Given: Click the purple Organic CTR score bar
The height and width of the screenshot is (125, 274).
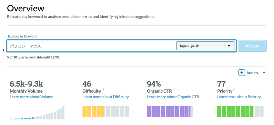Looking at the screenshot, I should (x=170, y=111).
